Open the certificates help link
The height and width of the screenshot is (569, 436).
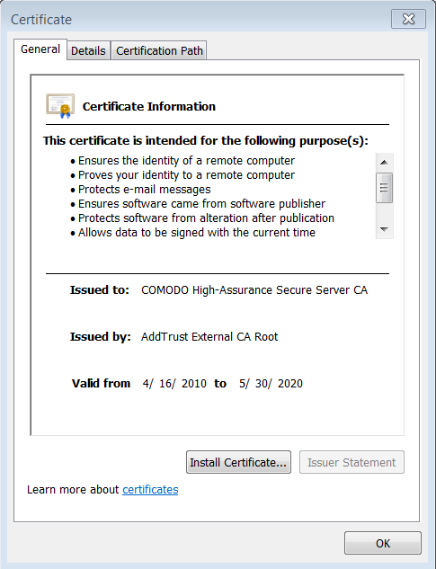point(150,490)
